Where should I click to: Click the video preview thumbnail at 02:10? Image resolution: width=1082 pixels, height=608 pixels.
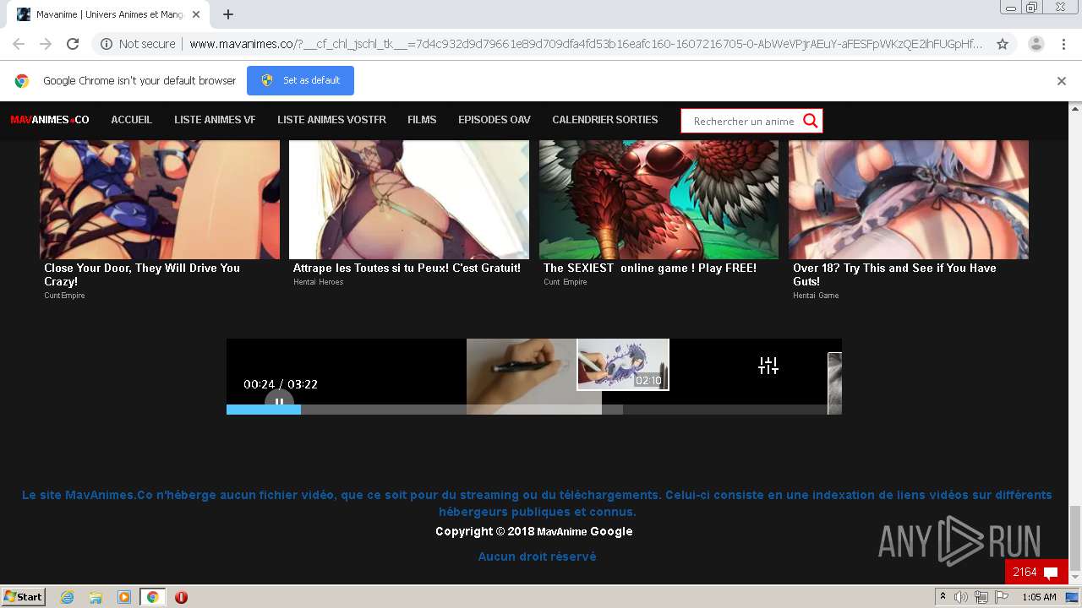pos(623,365)
